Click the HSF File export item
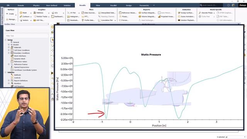The width and height of the screenshot is (247, 139). coord(39,20)
